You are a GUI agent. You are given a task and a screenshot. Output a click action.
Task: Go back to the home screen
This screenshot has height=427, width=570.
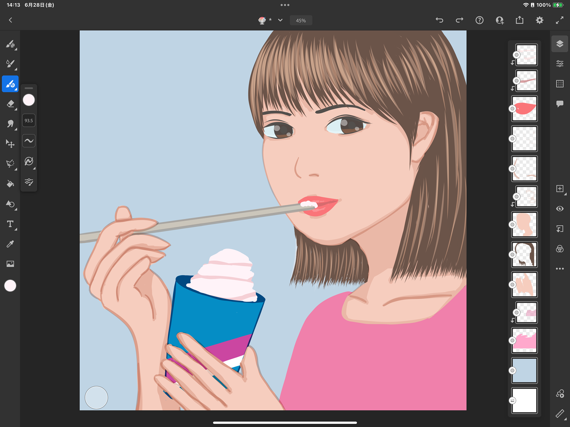tap(10, 20)
